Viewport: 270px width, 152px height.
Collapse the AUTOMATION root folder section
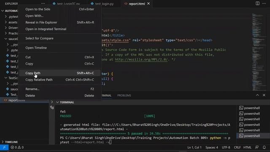click(x=3, y=11)
